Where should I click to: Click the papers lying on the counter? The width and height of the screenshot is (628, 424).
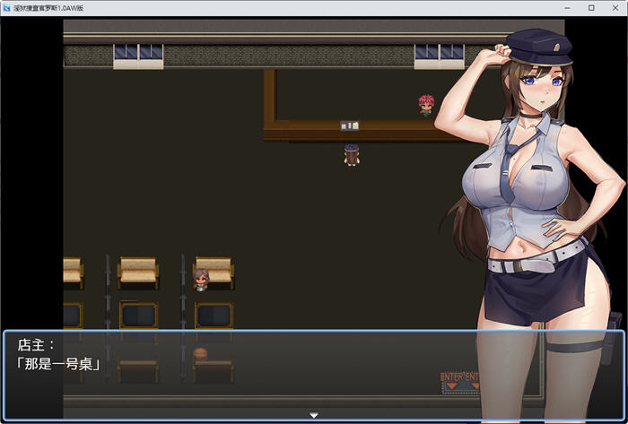[350, 125]
